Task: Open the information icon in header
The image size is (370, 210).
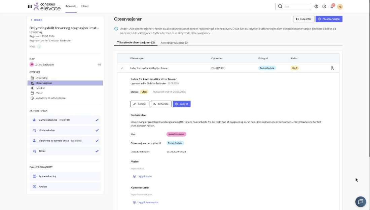Action: tap(324, 7)
